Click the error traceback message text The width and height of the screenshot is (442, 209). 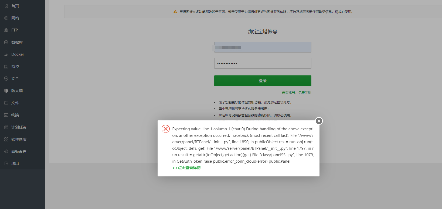coord(243,145)
